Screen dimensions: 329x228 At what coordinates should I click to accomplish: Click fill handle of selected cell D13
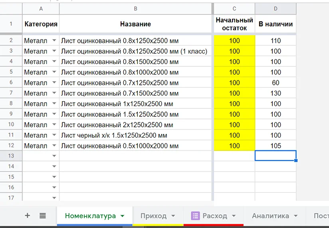click(x=296, y=160)
